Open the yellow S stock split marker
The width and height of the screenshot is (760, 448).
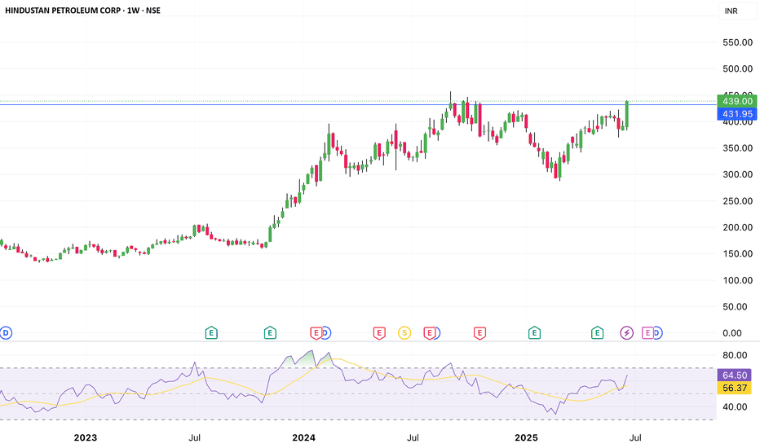pyautogui.click(x=404, y=332)
